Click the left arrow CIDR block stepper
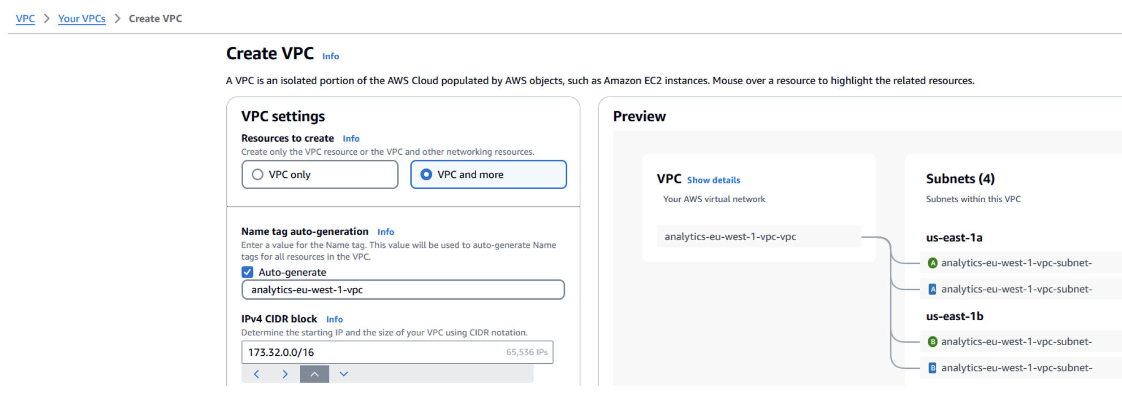Image resolution: width=1122 pixels, height=401 pixels. pos(257,374)
